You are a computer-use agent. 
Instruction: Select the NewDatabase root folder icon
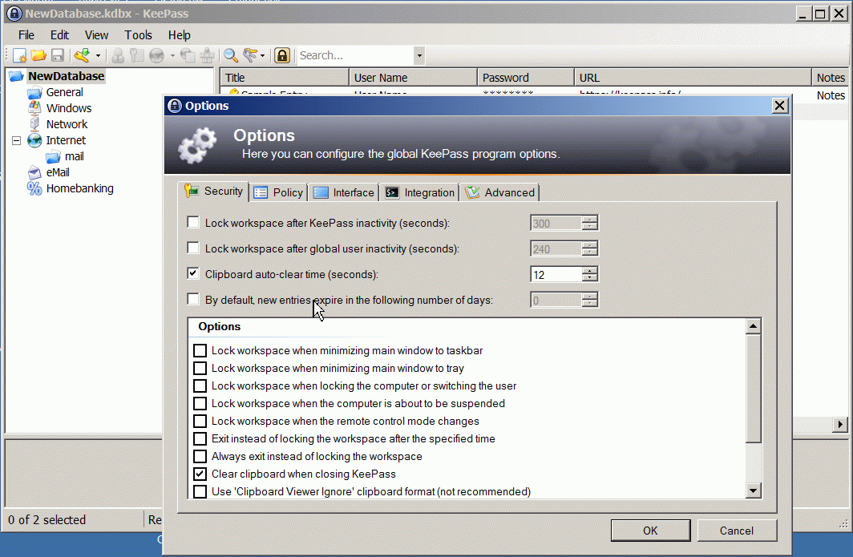16,76
